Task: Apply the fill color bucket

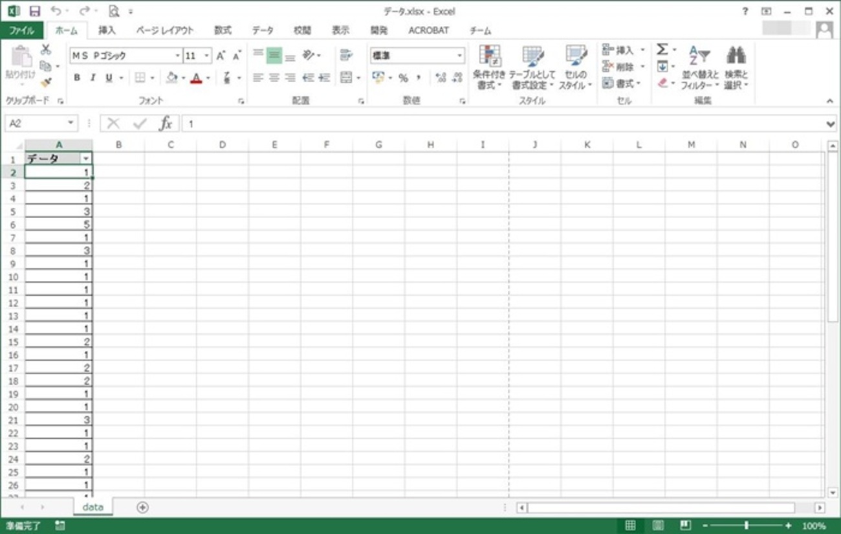Action: (x=171, y=78)
